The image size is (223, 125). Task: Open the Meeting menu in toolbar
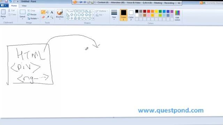point(158,3)
